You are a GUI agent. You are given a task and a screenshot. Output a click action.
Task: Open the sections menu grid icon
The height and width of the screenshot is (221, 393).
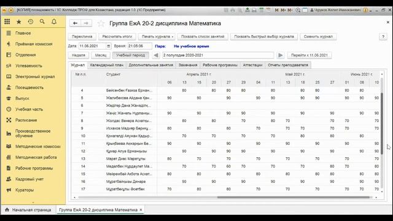coord(7,22)
